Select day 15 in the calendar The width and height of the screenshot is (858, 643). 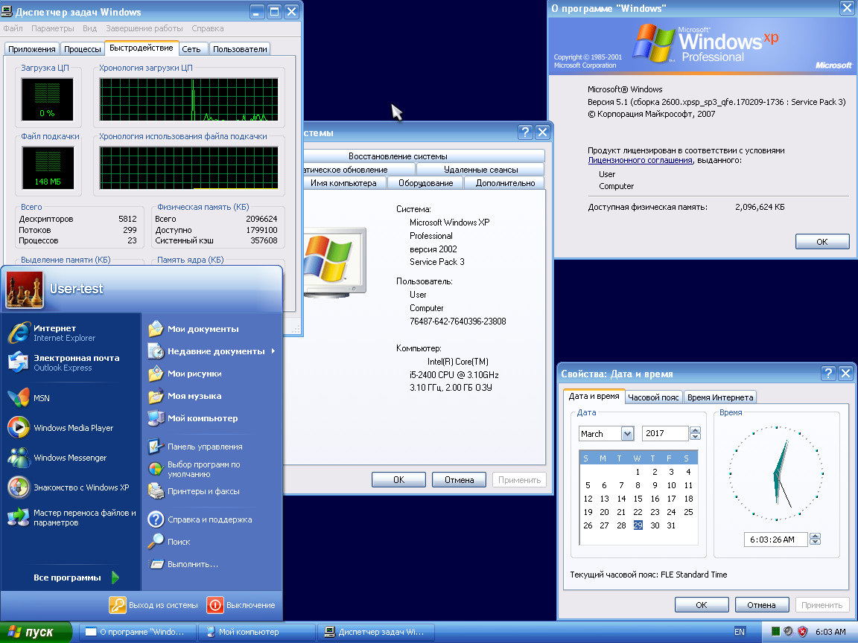point(638,499)
